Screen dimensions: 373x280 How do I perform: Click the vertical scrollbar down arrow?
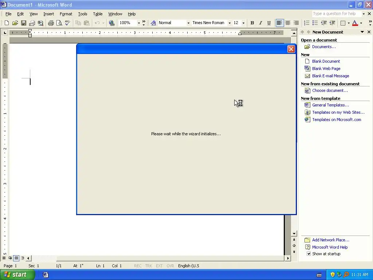click(x=294, y=234)
